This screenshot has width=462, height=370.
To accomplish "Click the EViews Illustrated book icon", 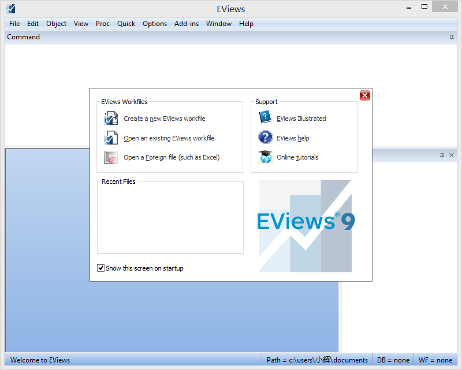I will (264, 116).
